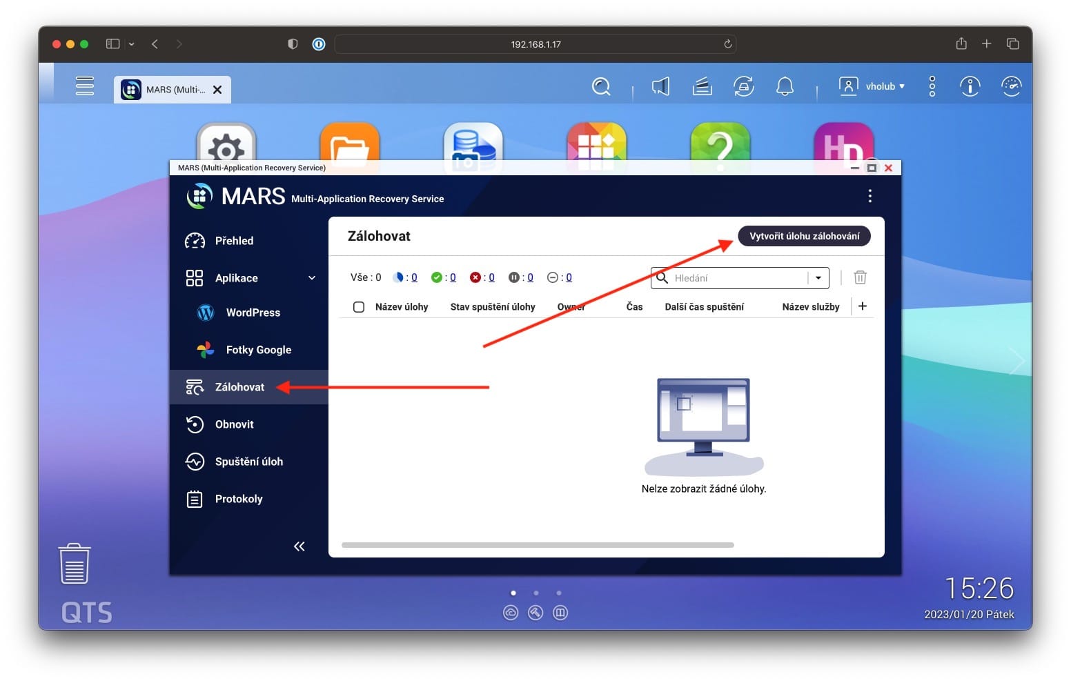
Task: Click the book icon at desktop bottom
Action: (560, 613)
